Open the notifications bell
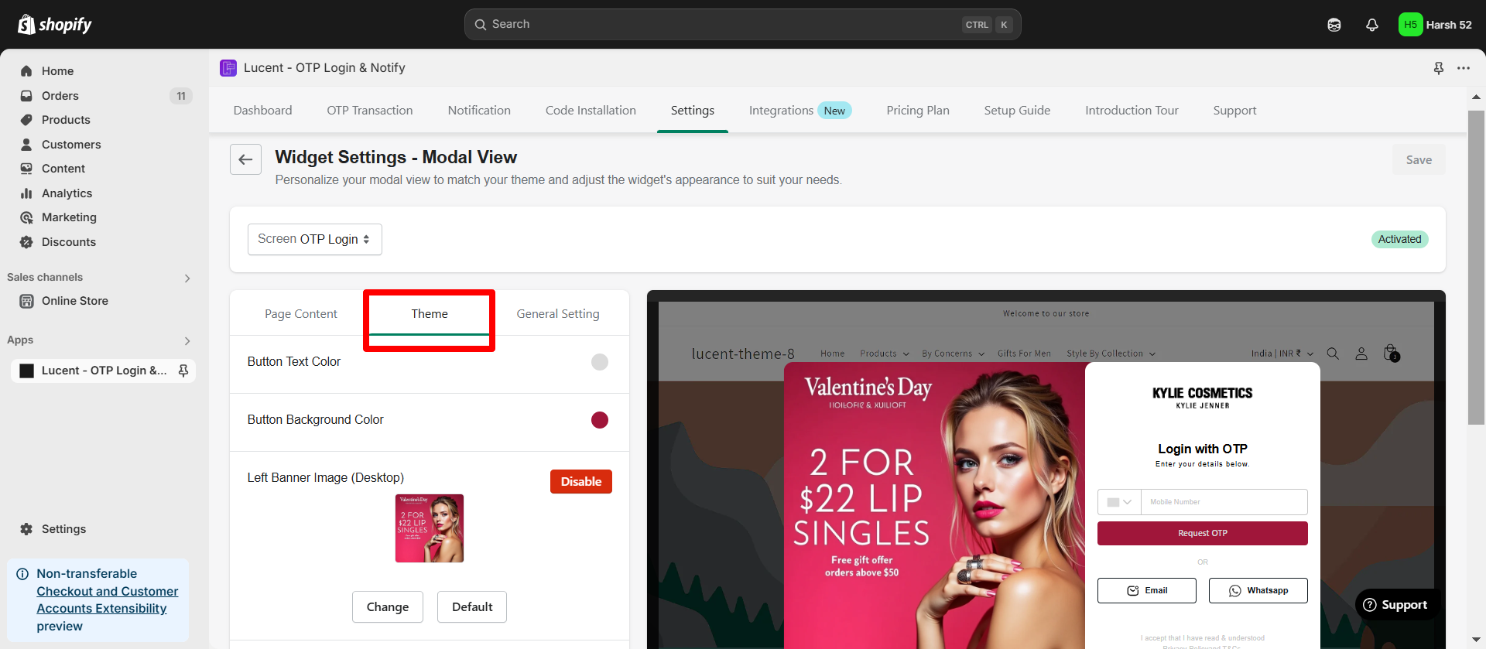1486x649 pixels. tap(1372, 25)
